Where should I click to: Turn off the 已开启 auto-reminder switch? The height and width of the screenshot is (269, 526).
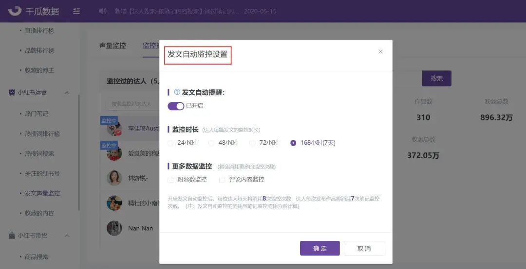tap(176, 106)
